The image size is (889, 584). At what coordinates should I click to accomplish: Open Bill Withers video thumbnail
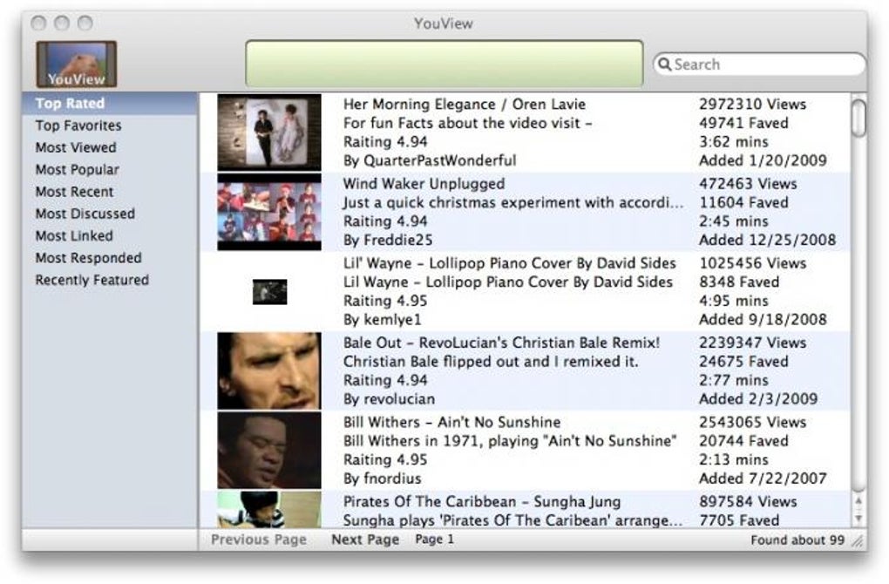click(269, 450)
